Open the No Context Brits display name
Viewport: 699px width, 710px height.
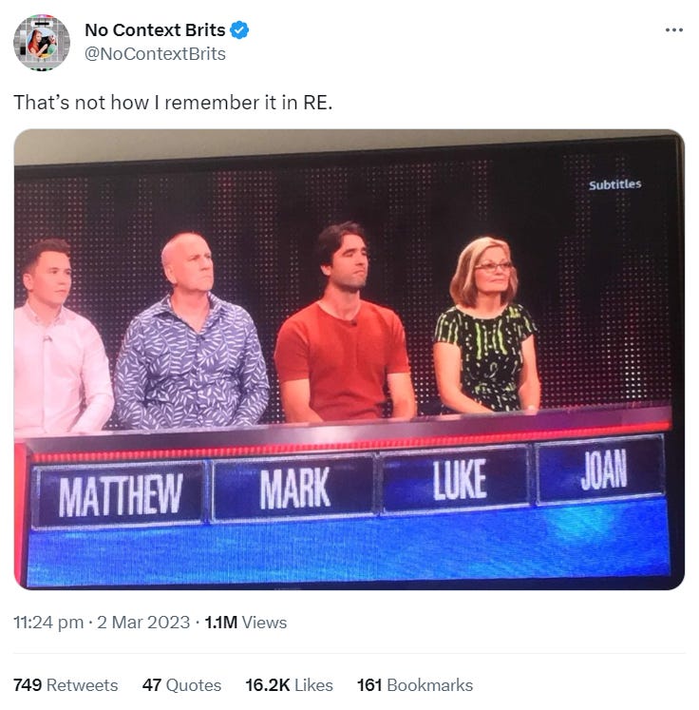tap(155, 30)
